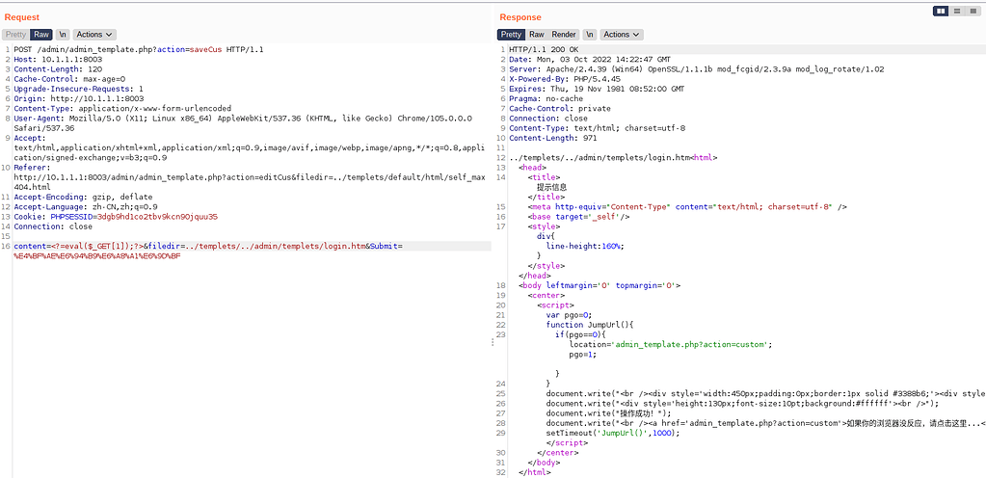986x478 pixels.
Task: Select the side-by-side split layout icon
Action: click(x=942, y=11)
